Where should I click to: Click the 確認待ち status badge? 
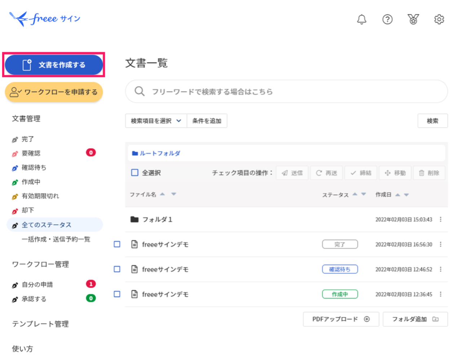click(x=340, y=269)
